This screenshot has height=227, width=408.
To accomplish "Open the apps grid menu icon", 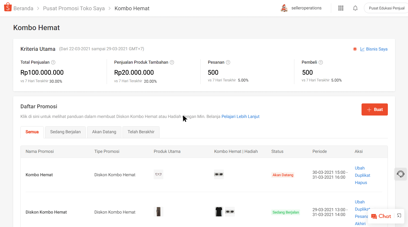I will click(x=341, y=8).
